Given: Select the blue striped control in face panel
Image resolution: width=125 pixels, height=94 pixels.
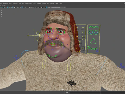Looking at the screenshot, I should [x=97, y=51].
